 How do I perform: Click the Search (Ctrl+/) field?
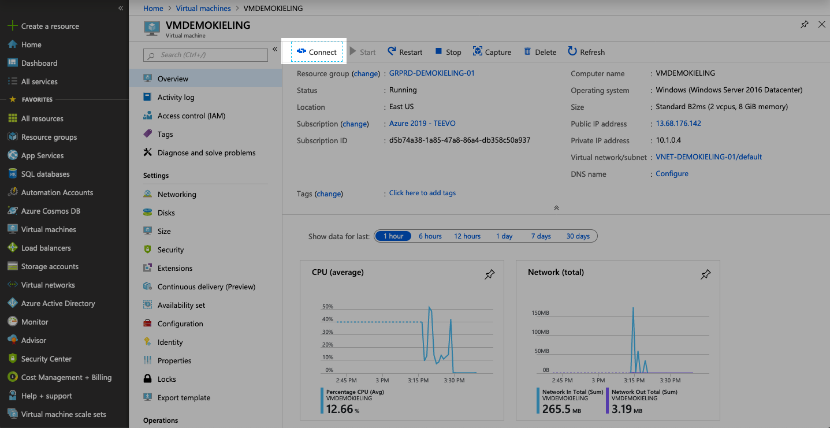(x=206, y=55)
